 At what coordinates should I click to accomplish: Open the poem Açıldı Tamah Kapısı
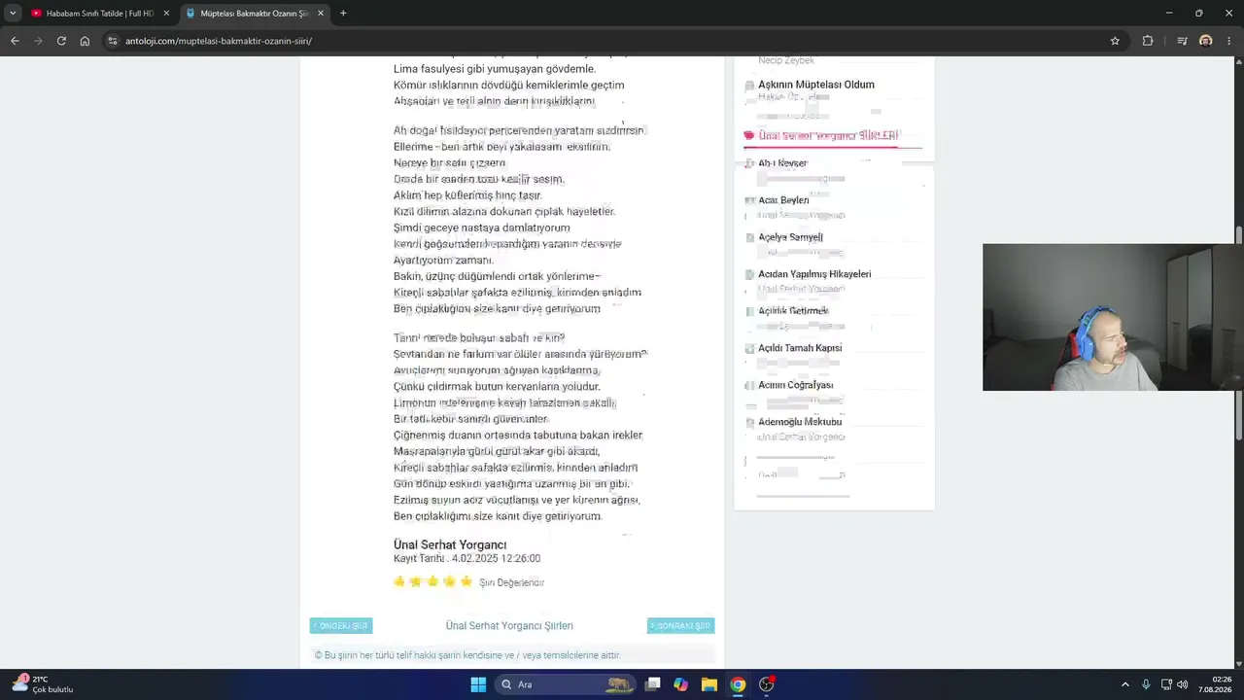point(800,348)
